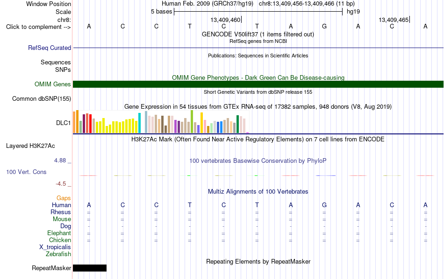The height and width of the screenshot is (279, 444).
Task: Select the Chicken species label
Action: 60,240
